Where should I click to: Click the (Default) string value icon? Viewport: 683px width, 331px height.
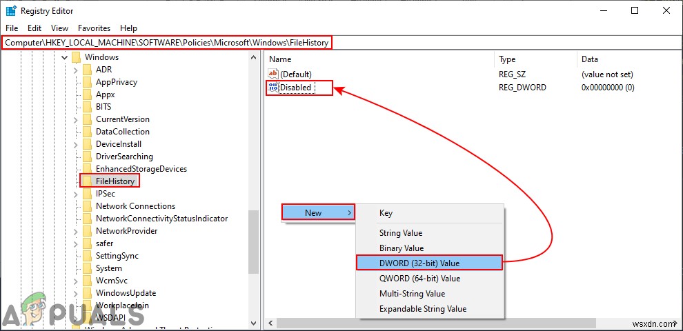pos(274,74)
